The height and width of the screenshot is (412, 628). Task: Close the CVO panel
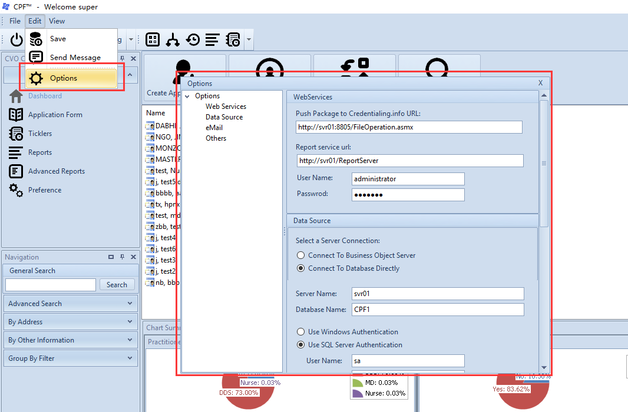click(133, 58)
